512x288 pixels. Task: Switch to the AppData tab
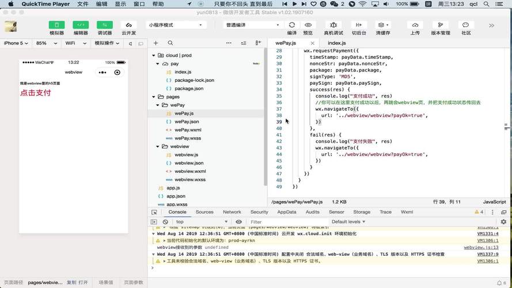287,212
